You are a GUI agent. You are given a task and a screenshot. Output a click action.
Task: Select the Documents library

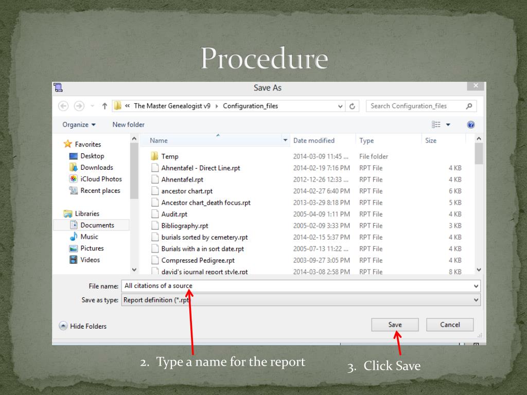(x=92, y=225)
